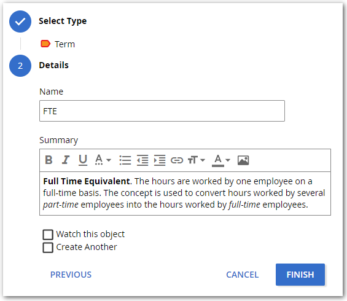Open the font color picker dropdown
This screenshot has width=347, height=301.
coord(221,160)
